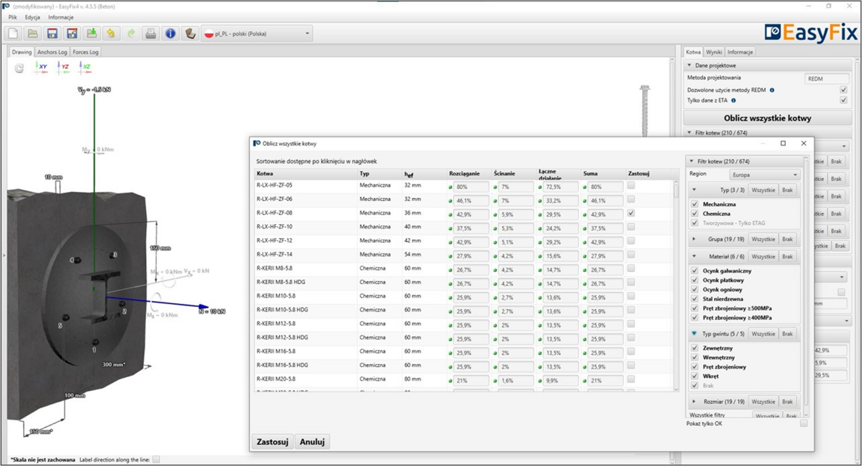The image size is (862, 466).
Task: Click Anuluj button in dialog
Action: [312, 442]
